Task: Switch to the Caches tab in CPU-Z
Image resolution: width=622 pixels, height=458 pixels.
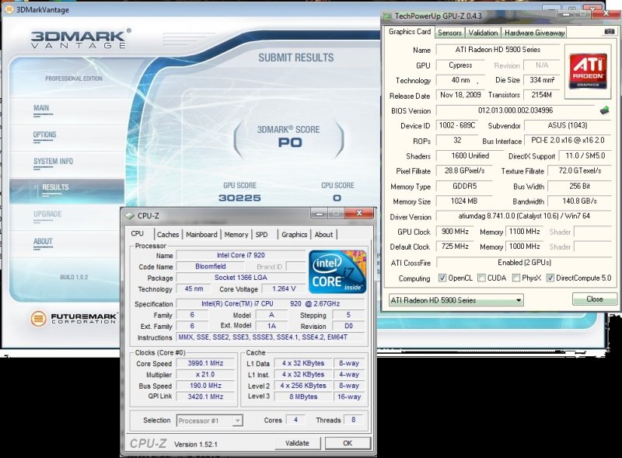Action: click(168, 235)
